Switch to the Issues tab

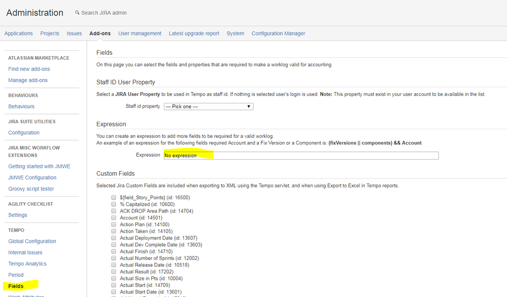pos(75,33)
